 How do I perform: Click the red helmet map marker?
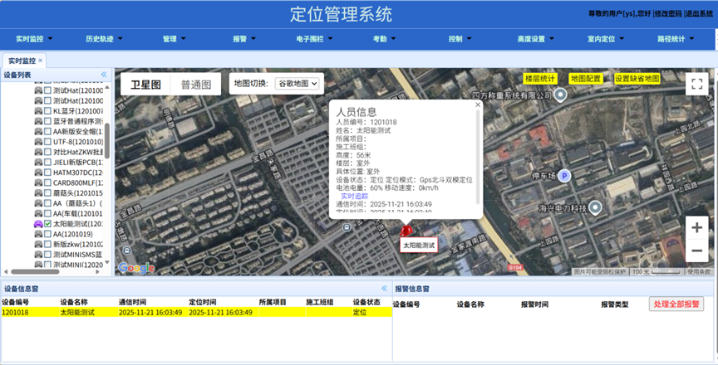tap(406, 233)
